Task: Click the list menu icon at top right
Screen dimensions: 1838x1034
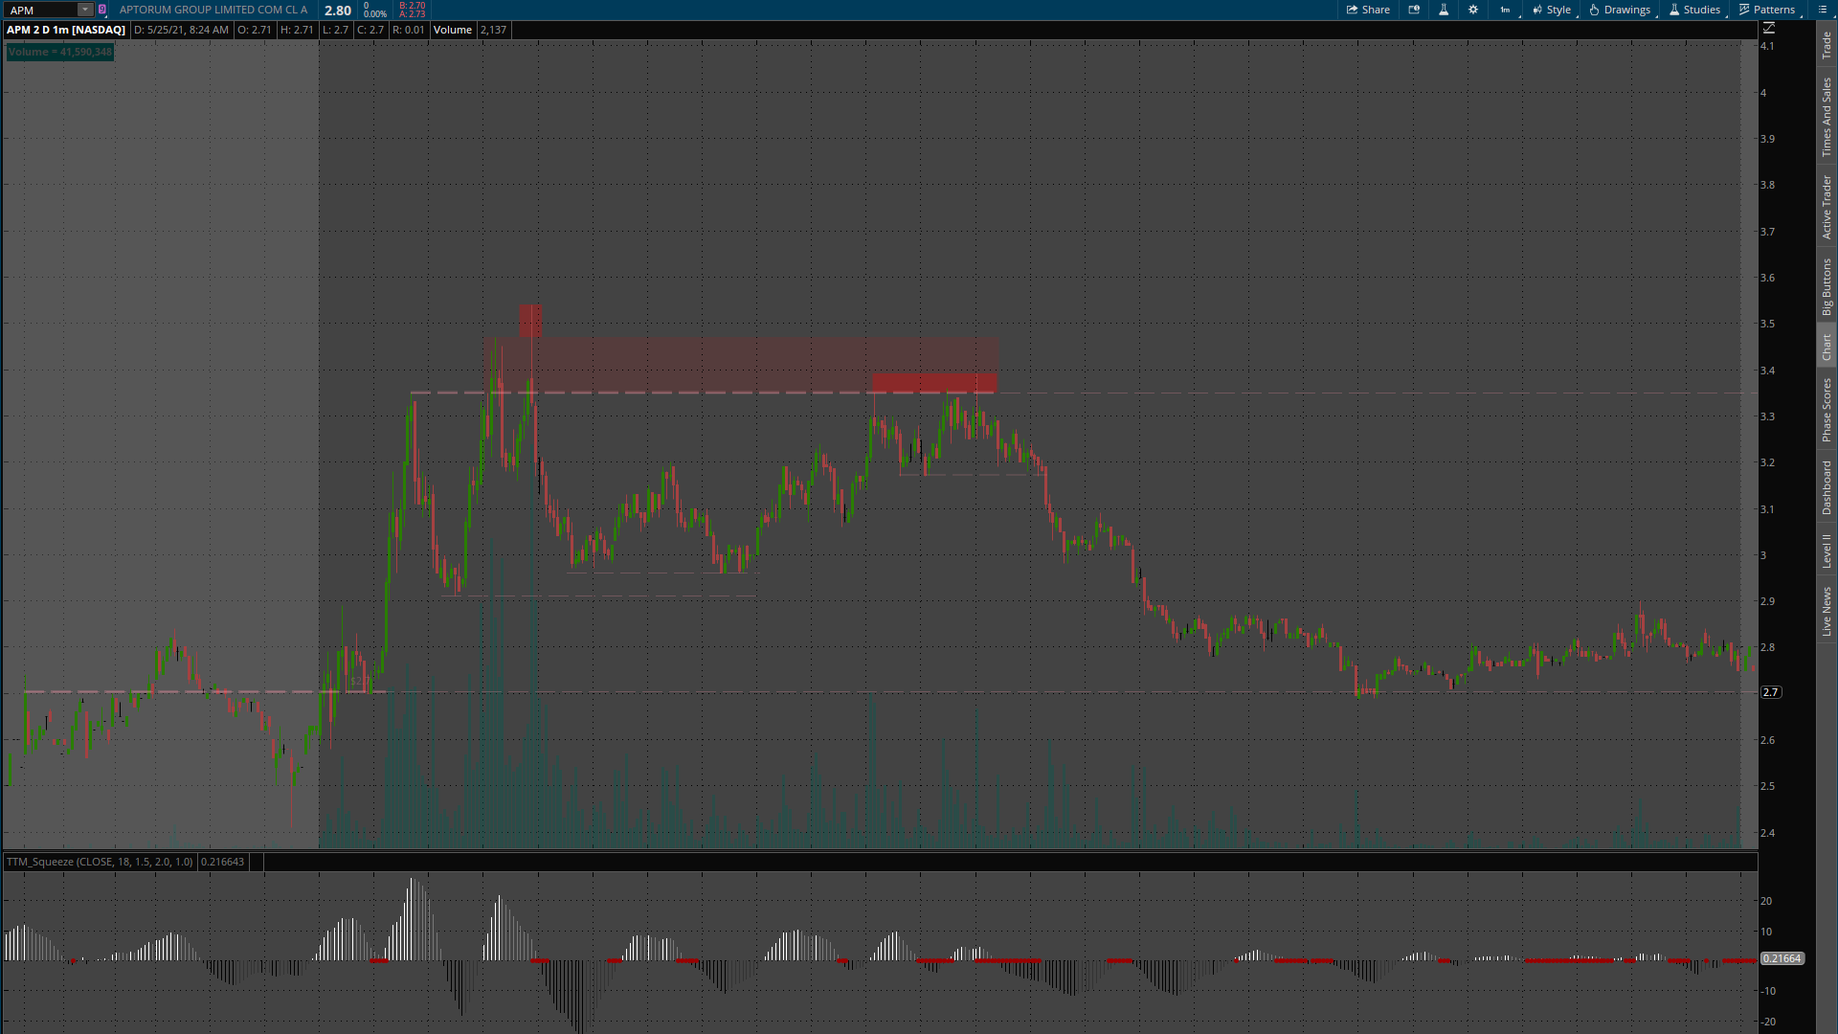Action: [x=1821, y=10]
